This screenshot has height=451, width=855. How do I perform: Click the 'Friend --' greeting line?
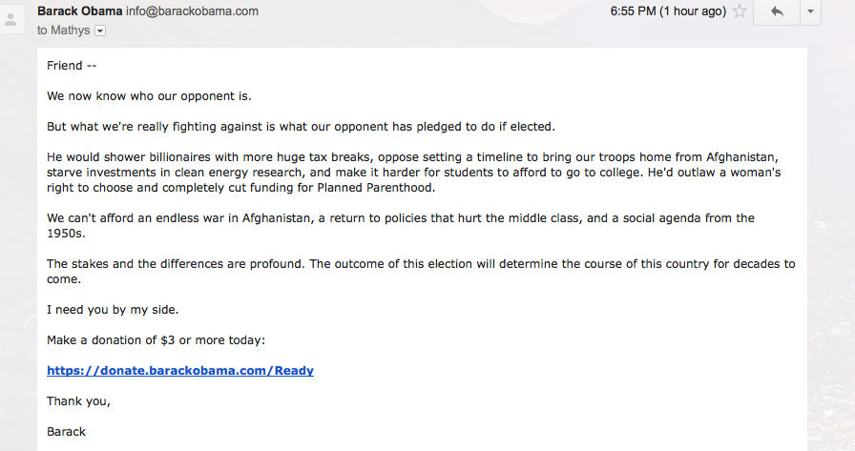tap(72, 66)
